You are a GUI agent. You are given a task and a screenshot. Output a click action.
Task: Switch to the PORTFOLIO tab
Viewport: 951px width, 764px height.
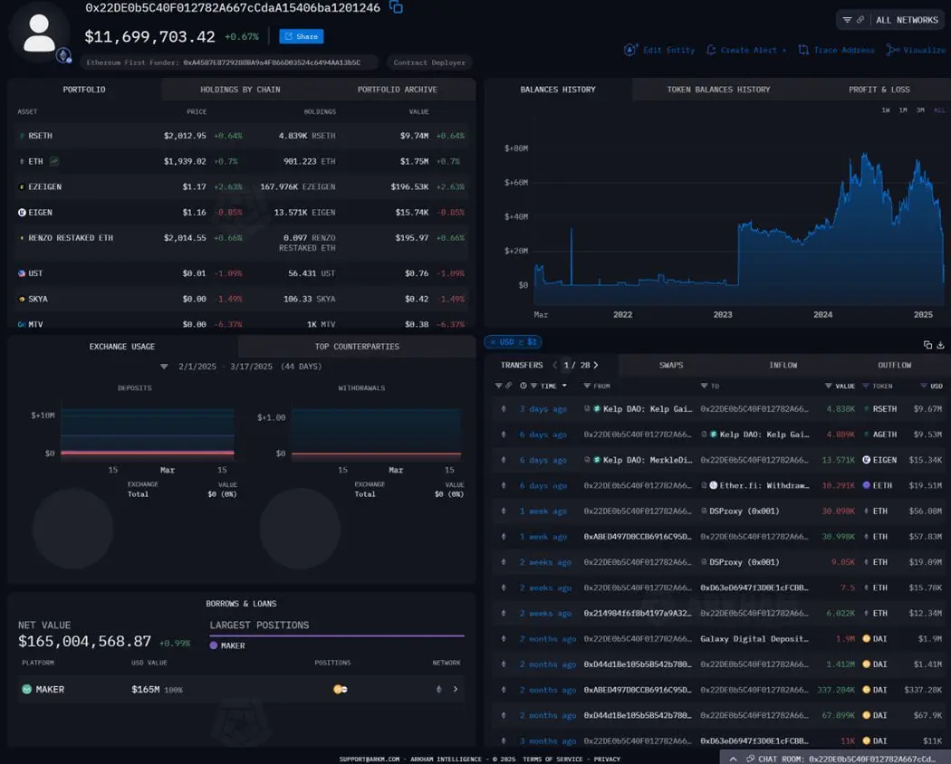pyautogui.click(x=84, y=89)
